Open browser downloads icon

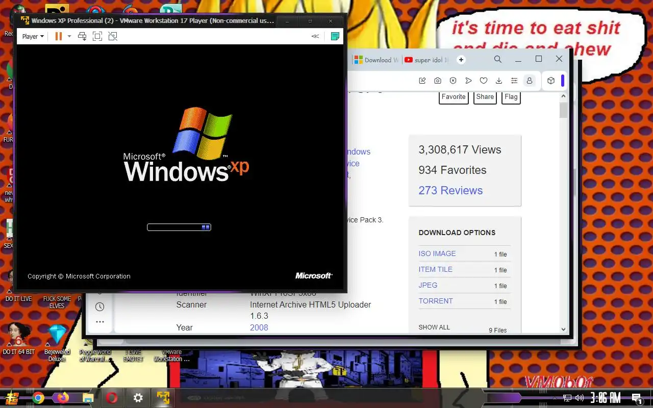coord(499,81)
